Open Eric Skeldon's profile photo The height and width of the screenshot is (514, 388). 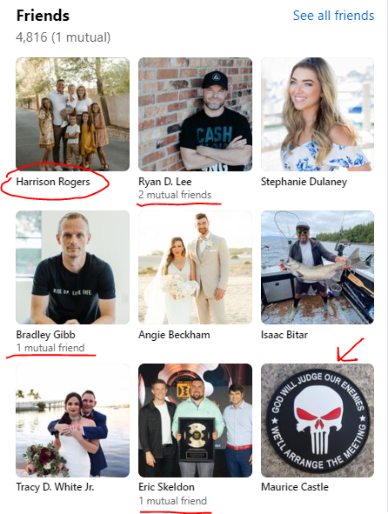[195, 420]
